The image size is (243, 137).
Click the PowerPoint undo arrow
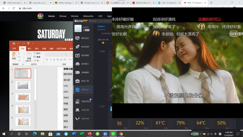pyautogui.click(x=18, y=43)
